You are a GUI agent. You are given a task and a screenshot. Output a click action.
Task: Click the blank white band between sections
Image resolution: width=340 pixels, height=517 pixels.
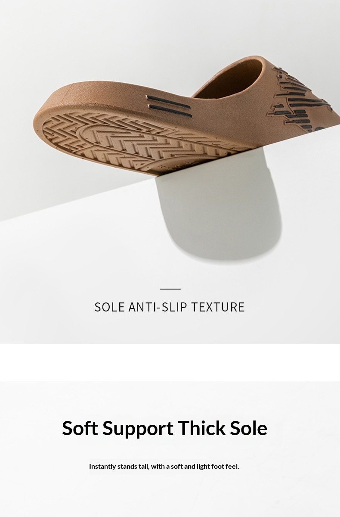(x=170, y=362)
